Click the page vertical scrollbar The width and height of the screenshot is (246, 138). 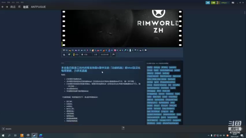point(245,13)
